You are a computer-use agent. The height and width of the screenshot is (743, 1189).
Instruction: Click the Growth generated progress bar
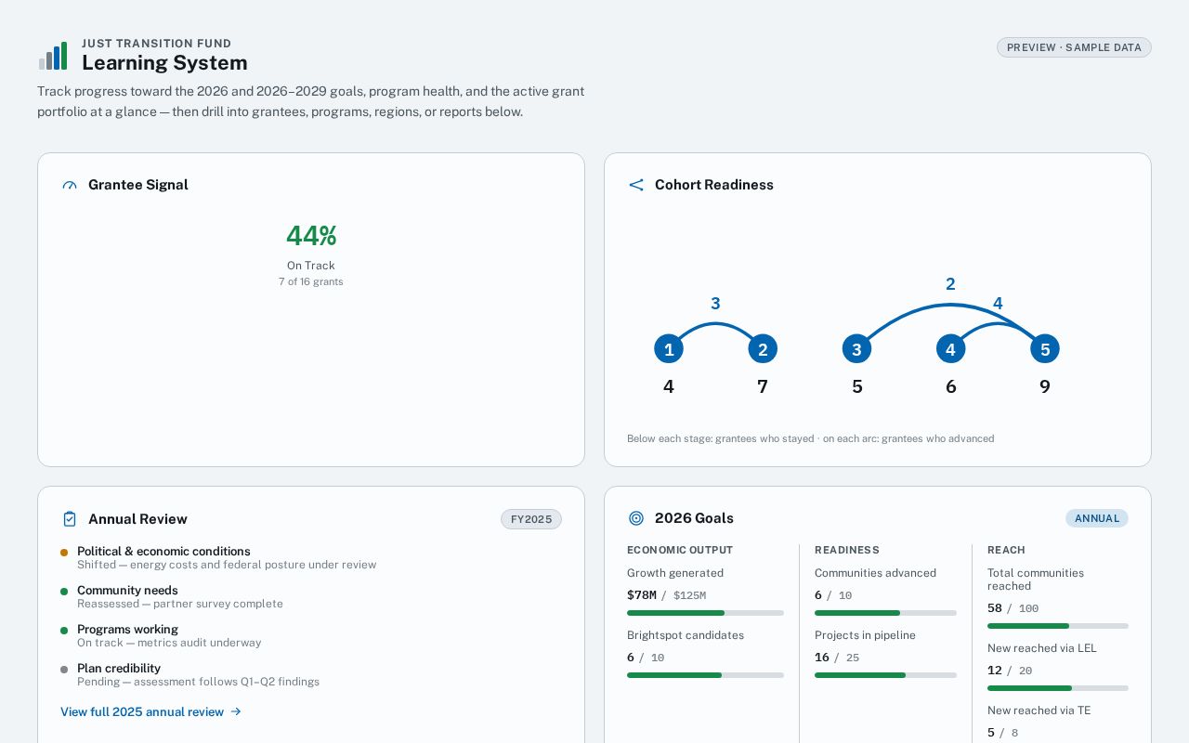(x=705, y=613)
